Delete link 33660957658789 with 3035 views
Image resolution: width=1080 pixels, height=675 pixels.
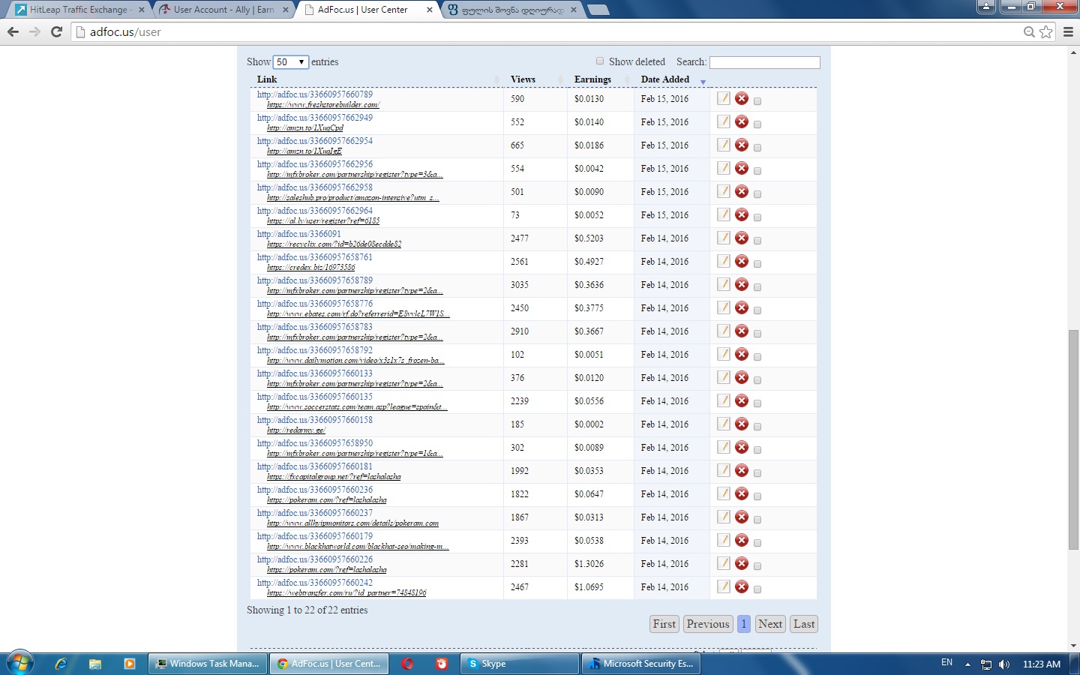pyautogui.click(x=742, y=284)
